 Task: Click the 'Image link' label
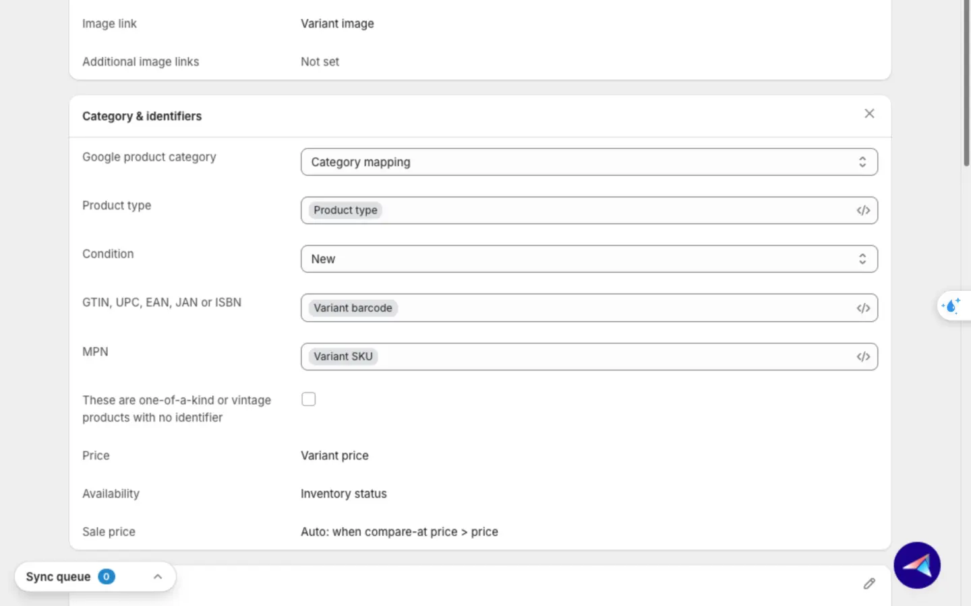109,24
